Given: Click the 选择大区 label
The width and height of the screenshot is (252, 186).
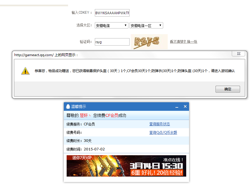Looking at the screenshot, I should [x=84, y=25].
